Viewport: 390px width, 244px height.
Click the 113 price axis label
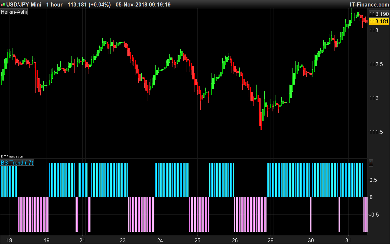(374, 30)
